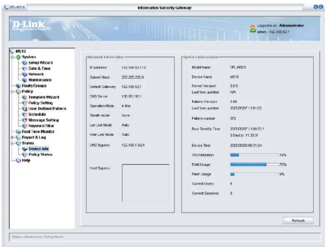This screenshot has height=247, width=325.
Task: Click inside the Host Bypass list box
Action: [146, 183]
